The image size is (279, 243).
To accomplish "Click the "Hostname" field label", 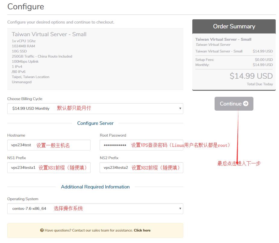I will pos(16,135).
